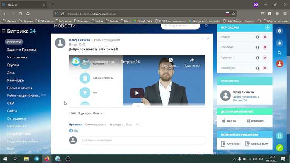Open Windows Start menu
The height and width of the screenshot is (163, 290).
5,159
